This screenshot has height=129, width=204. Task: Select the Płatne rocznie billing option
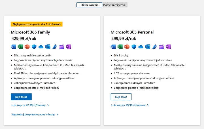[x=89, y=5]
